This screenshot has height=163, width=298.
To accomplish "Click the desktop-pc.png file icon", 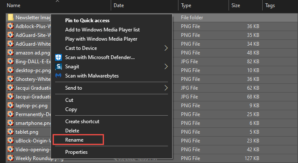I will click(x=11, y=70).
